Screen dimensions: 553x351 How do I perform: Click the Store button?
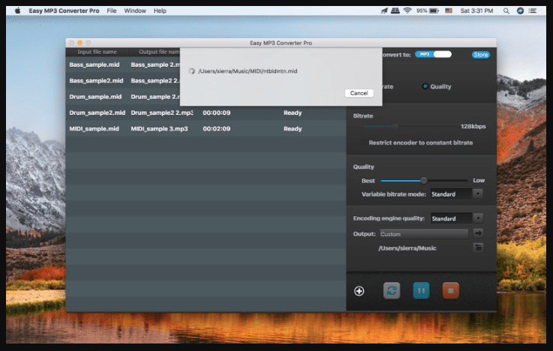pyautogui.click(x=481, y=55)
